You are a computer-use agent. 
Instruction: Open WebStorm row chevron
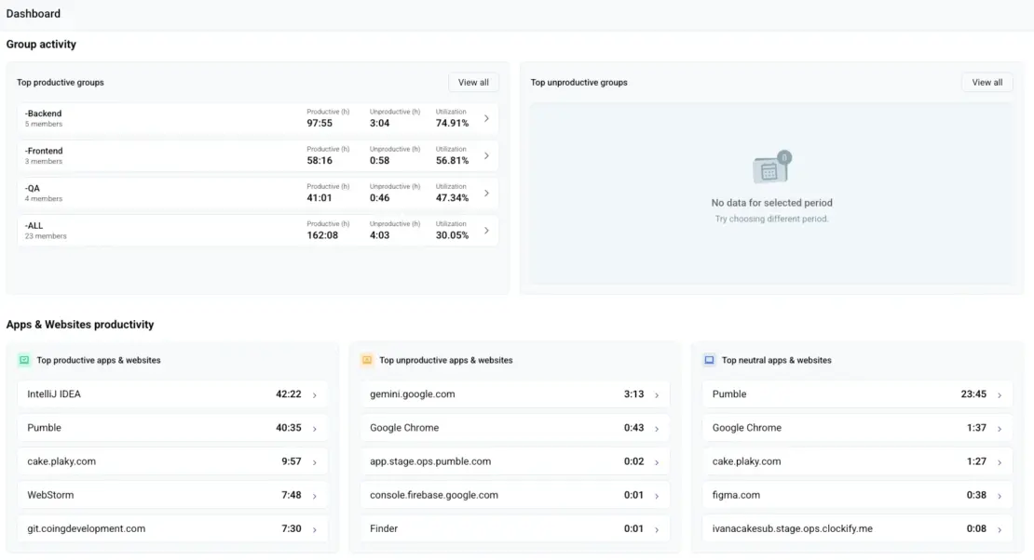point(315,496)
